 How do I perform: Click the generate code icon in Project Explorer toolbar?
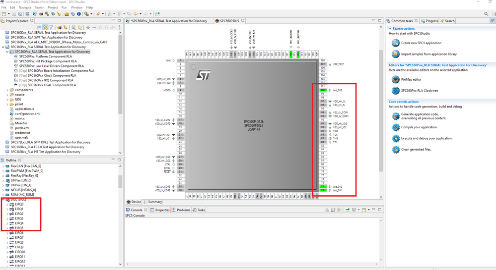tap(60, 27)
